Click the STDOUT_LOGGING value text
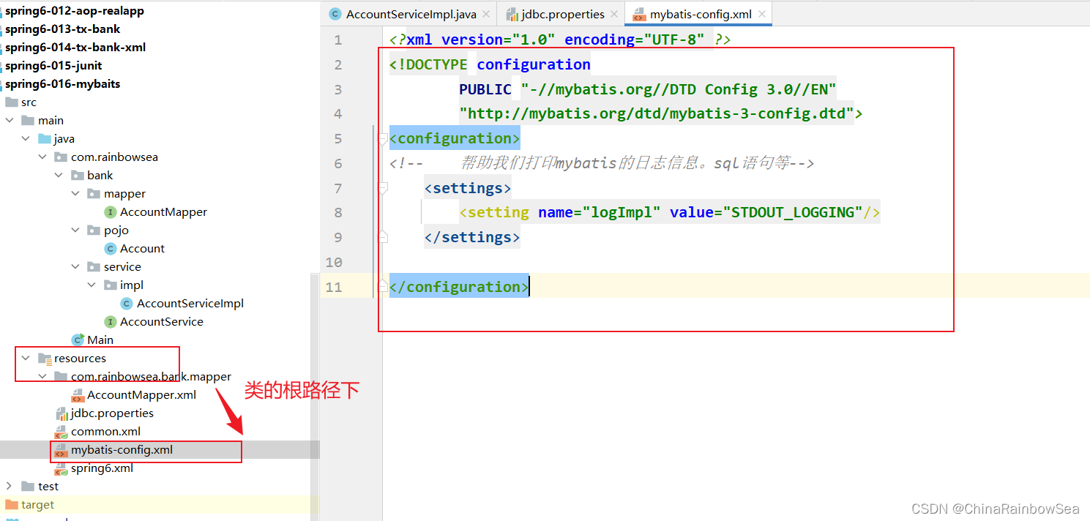The image size is (1090, 521). tap(793, 212)
